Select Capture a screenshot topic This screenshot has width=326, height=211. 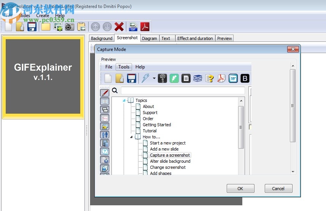(x=170, y=155)
